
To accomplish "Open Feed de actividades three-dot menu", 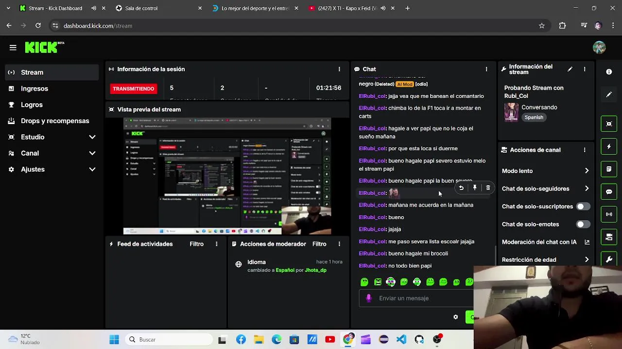I will pos(217,244).
